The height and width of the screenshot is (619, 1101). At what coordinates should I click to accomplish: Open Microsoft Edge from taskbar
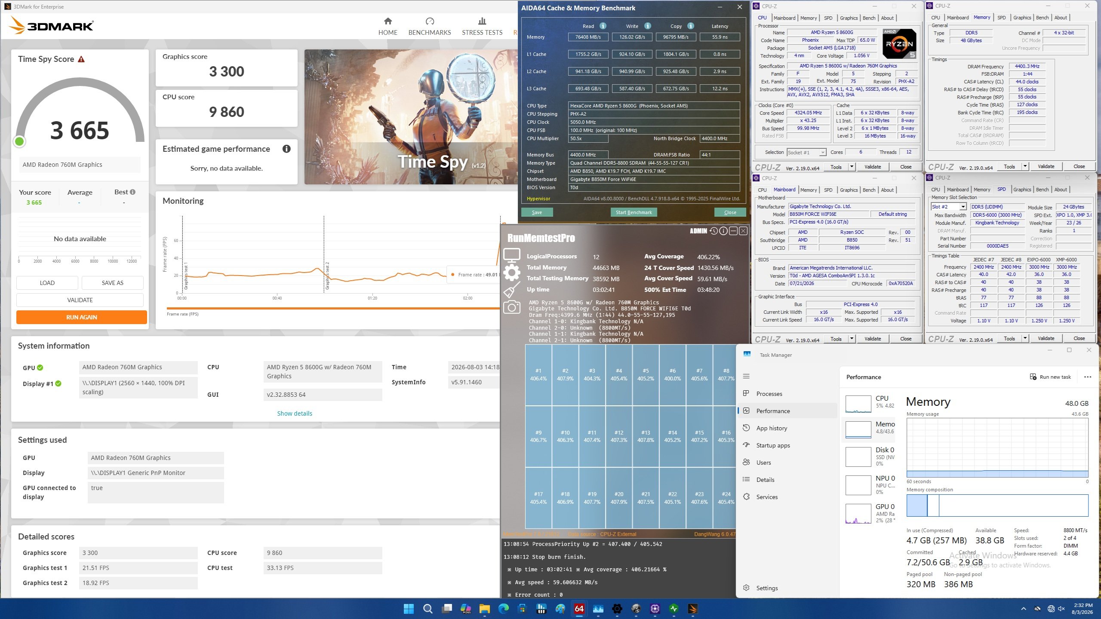tap(503, 609)
